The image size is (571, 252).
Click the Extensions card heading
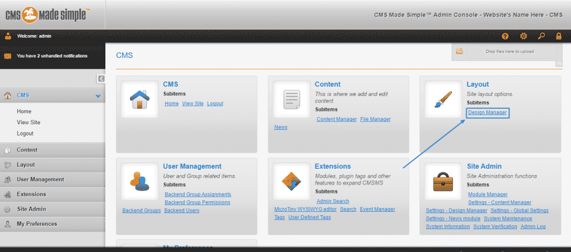point(333,167)
